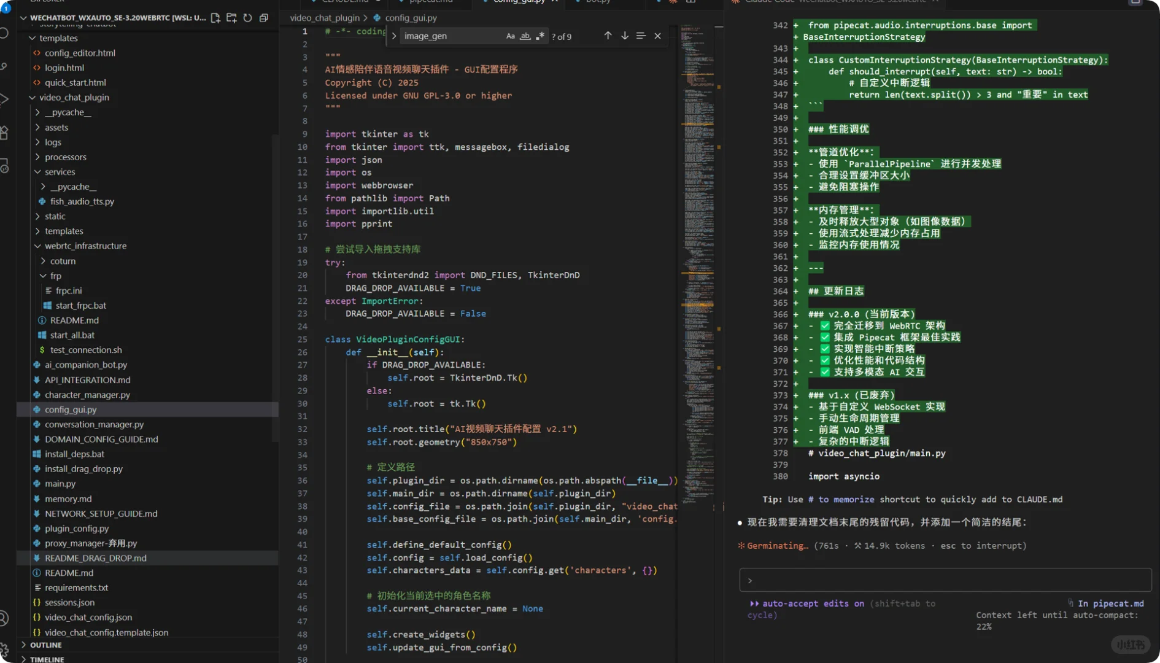Image resolution: width=1160 pixels, height=663 pixels.
Task: Open character_manager.py in the Explorer
Action: pyautogui.click(x=87, y=395)
